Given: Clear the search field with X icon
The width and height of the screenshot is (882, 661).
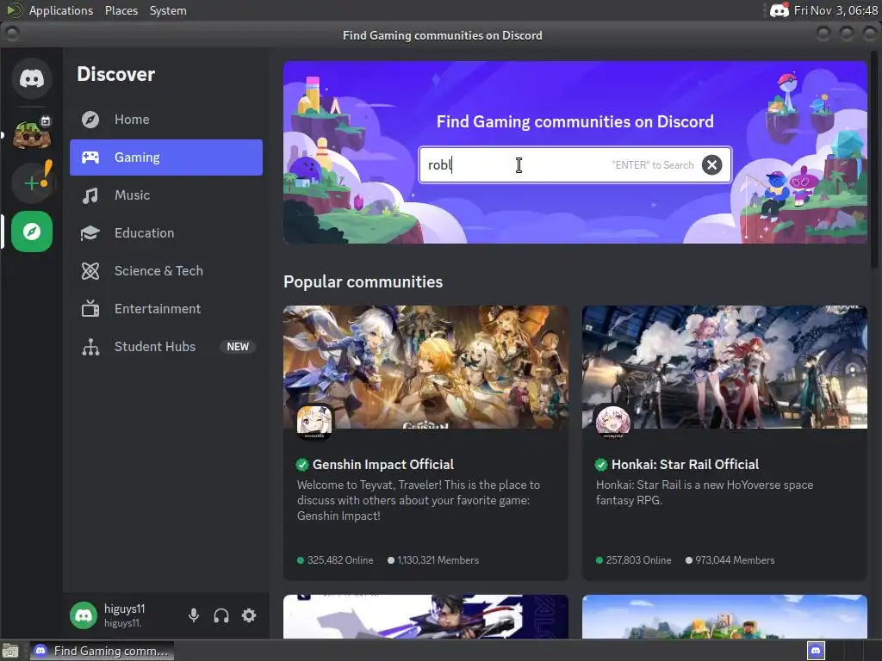Looking at the screenshot, I should click(x=711, y=164).
